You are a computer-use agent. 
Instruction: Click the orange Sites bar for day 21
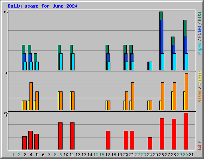pos(133,96)
